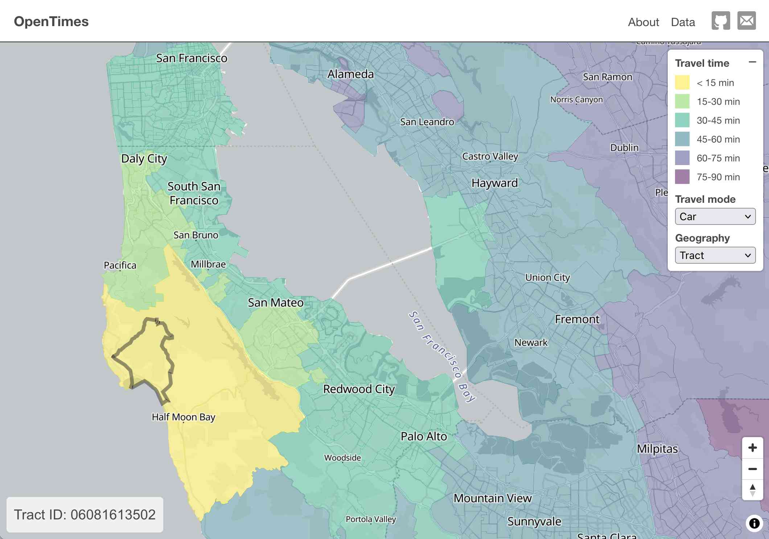Click the Millbrae map label
769x539 pixels.
[x=208, y=264]
